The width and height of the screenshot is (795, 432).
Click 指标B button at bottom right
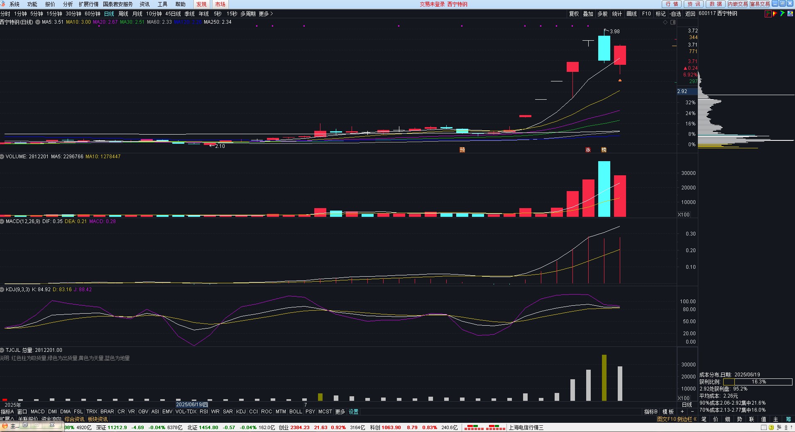click(651, 412)
